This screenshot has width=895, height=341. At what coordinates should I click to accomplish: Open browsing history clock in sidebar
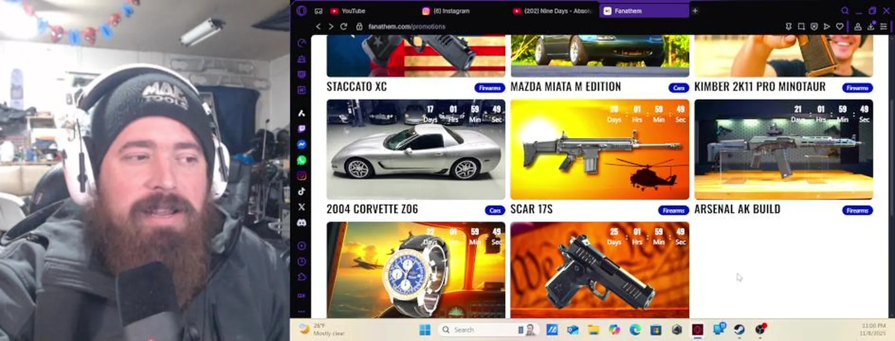point(301,261)
